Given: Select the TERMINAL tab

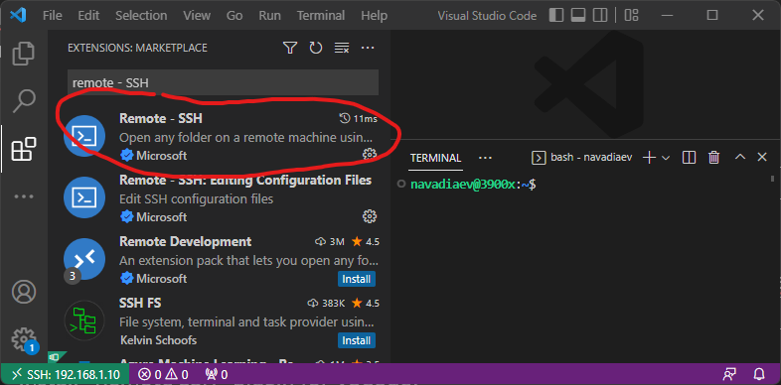Looking at the screenshot, I should [x=436, y=158].
